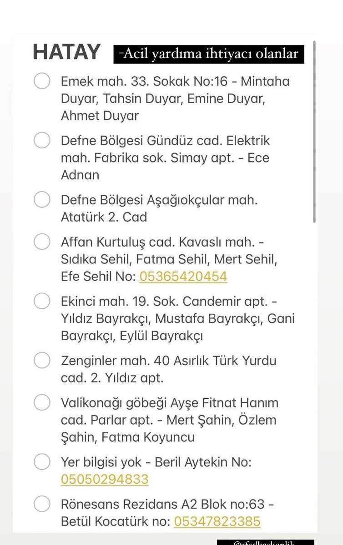Viewport: 343px width, 545px height.
Task: Mark the Defne Bölgesi Aşağıokçular item done
Action: pos(42,199)
